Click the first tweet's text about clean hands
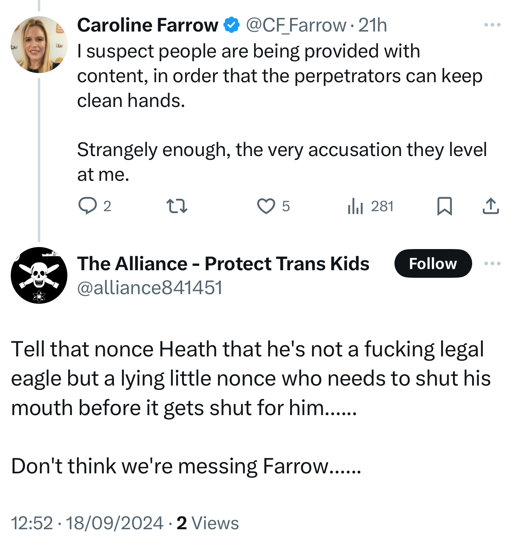 point(279,76)
